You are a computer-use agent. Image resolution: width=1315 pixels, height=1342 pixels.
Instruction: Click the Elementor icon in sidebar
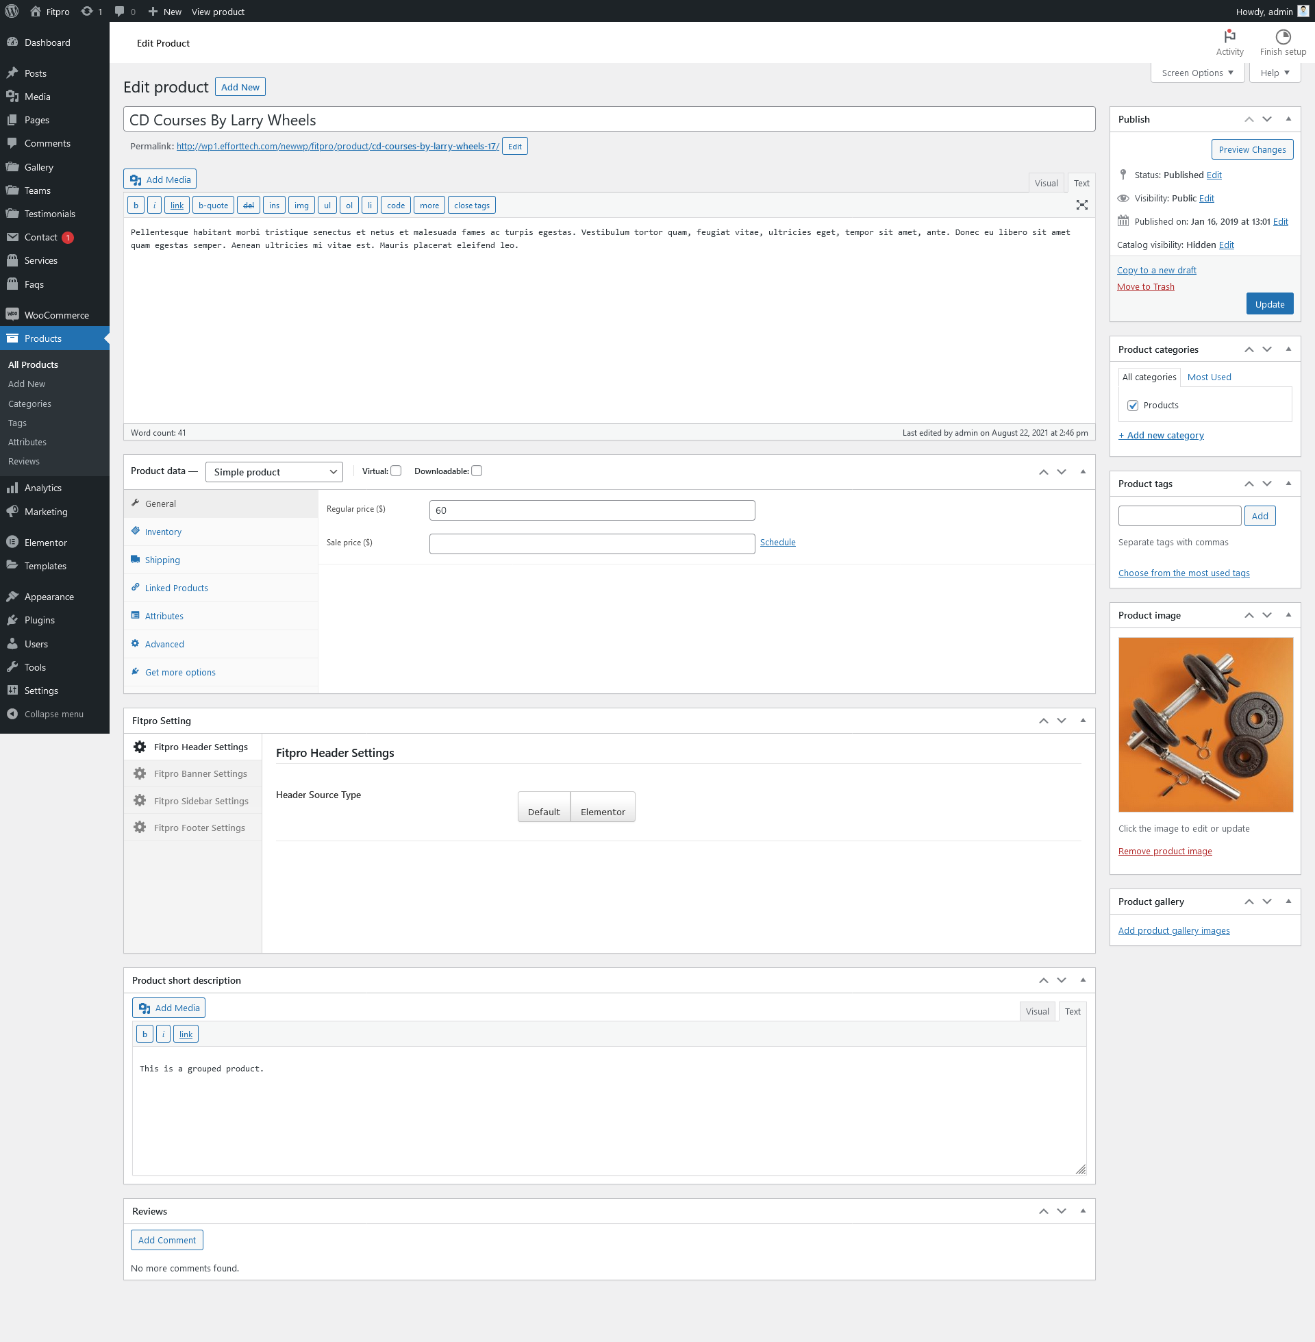point(12,543)
